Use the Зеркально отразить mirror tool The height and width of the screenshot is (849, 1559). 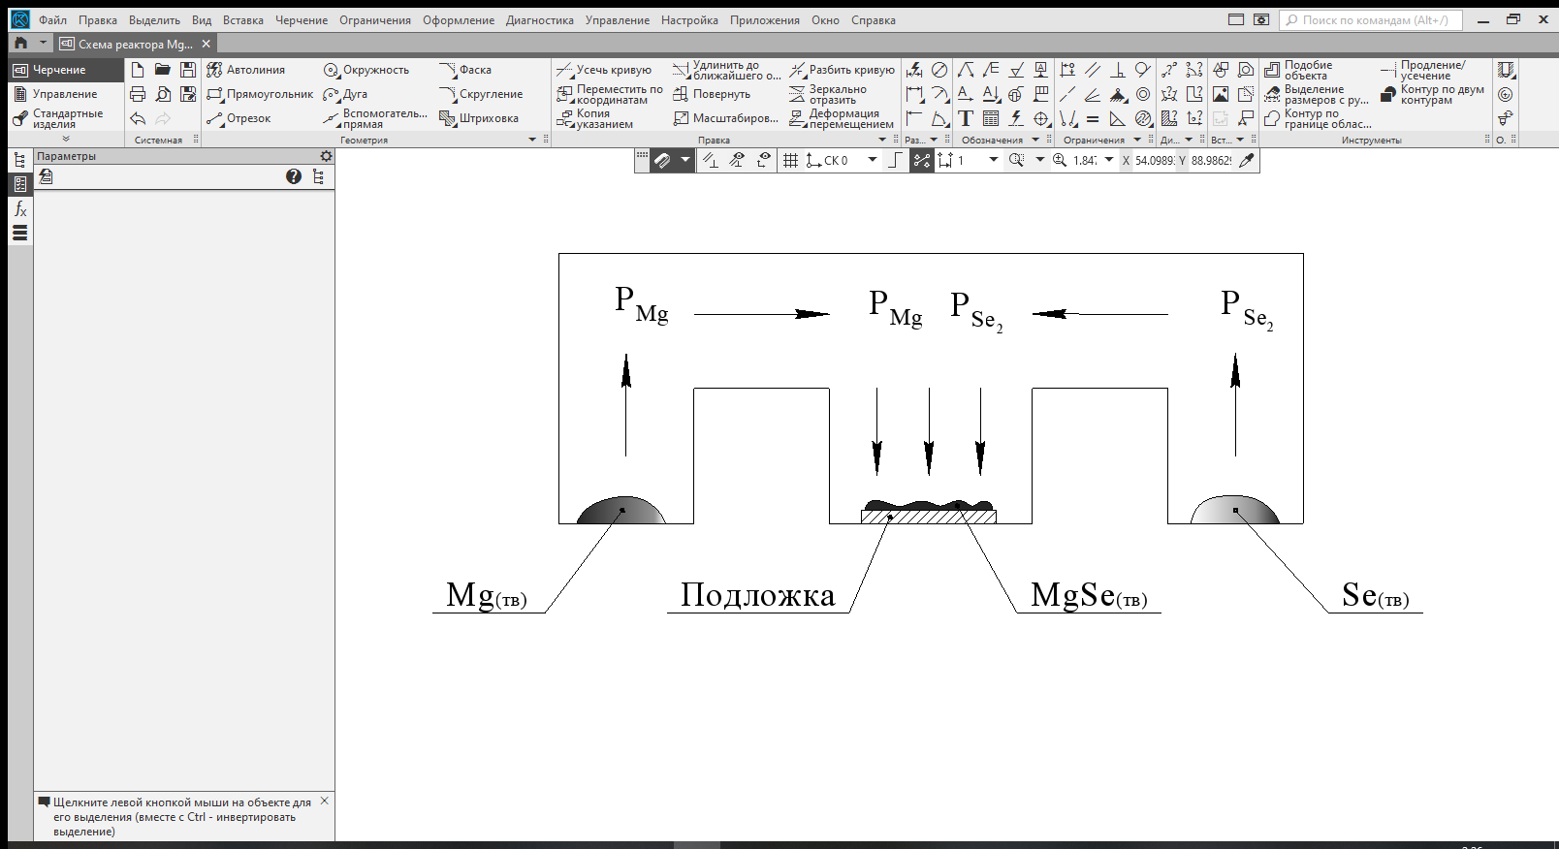pos(828,94)
